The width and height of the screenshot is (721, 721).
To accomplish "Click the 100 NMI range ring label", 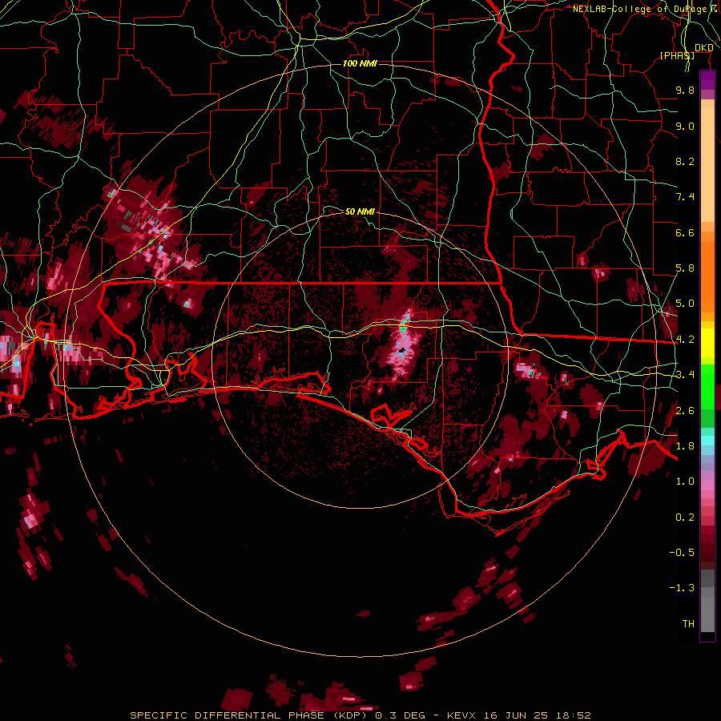I will (360, 63).
